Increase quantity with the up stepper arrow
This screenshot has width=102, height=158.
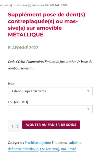pos(17,125)
